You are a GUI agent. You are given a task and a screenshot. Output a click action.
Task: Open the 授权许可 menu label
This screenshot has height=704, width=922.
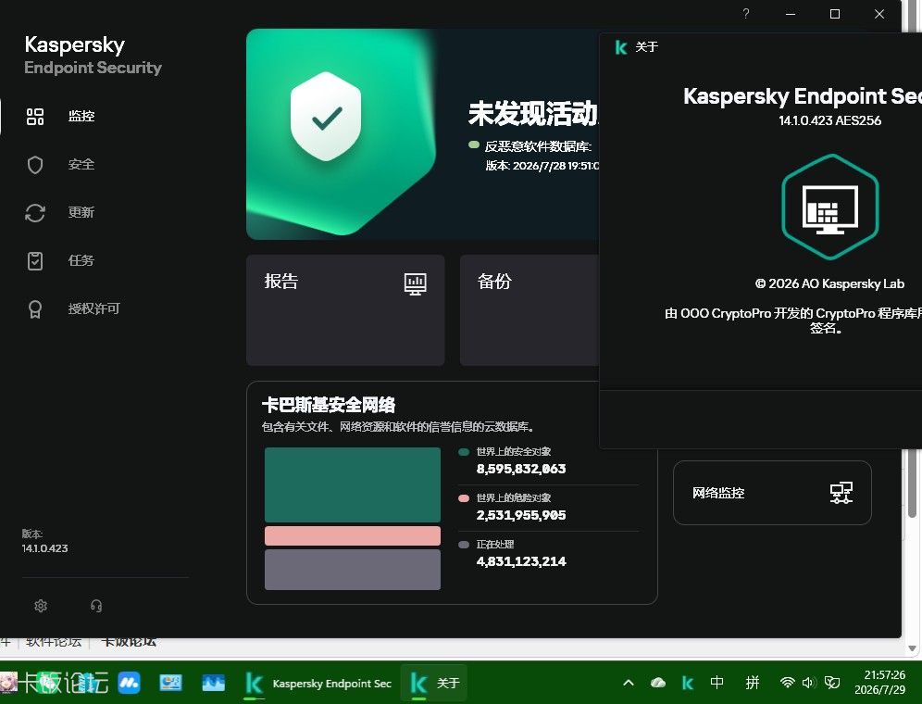94,308
